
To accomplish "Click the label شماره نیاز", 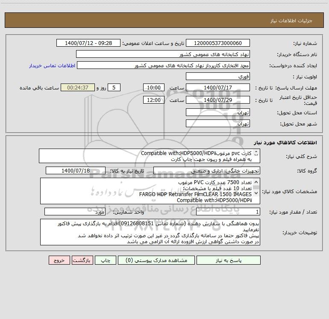I will click(x=305, y=43).
